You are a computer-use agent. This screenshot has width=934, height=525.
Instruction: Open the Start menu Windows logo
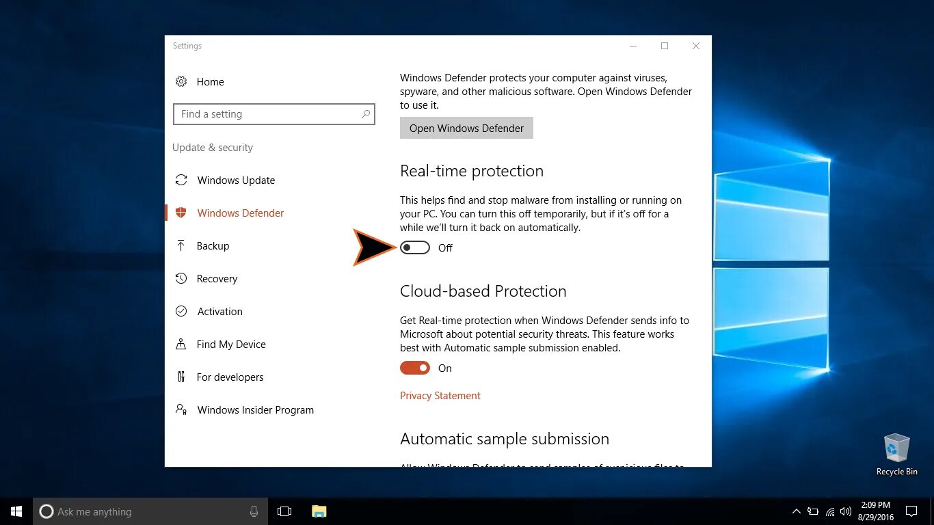[x=16, y=511]
